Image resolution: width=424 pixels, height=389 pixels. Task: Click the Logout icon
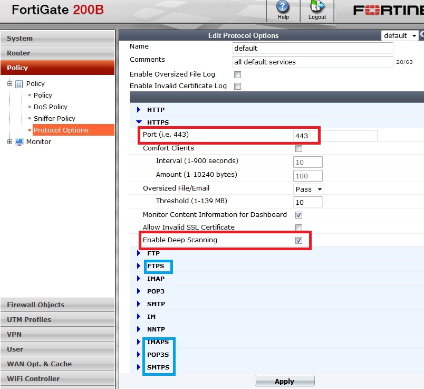coord(317,7)
